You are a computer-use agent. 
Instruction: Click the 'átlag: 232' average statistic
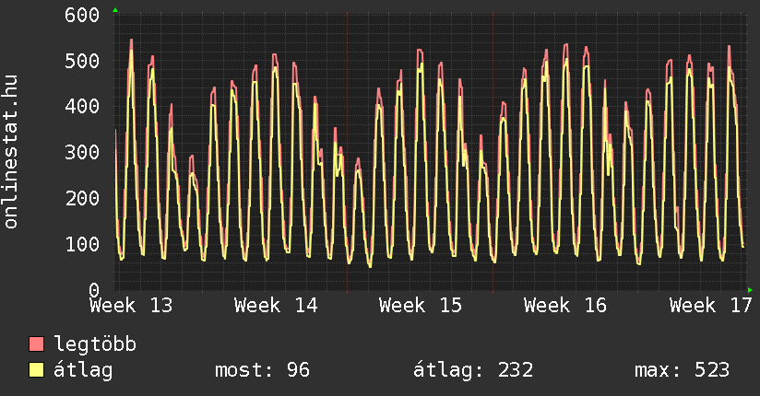point(473,370)
